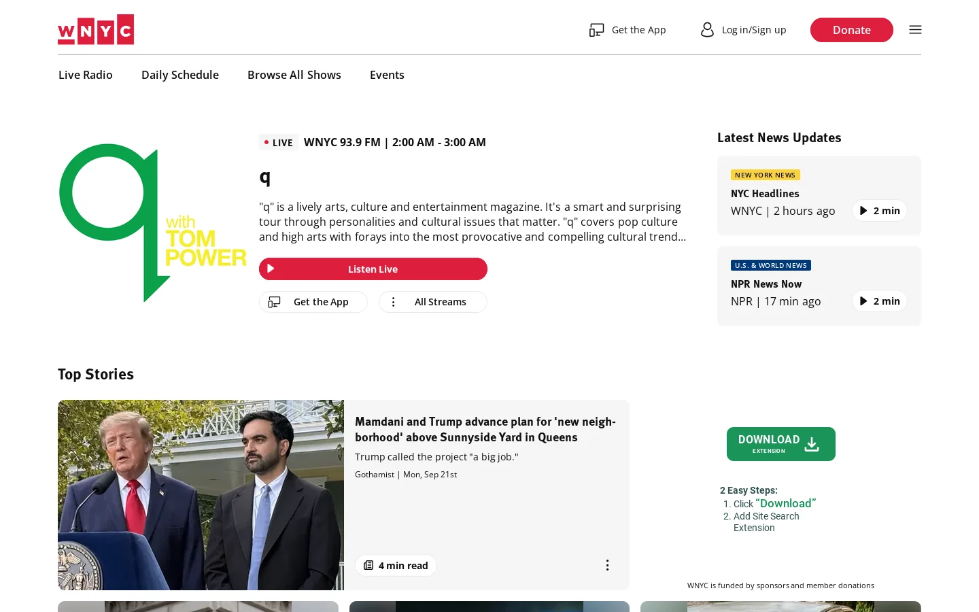Open more options dots on Mamdani story
This screenshot has width=979, height=612.
pyautogui.click(x=607, y=565)
